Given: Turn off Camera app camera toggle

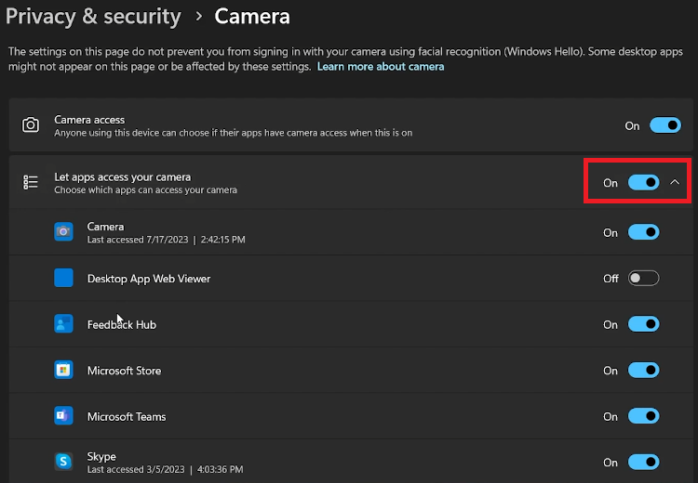Looking at the screenshot, I should (644, 232).
